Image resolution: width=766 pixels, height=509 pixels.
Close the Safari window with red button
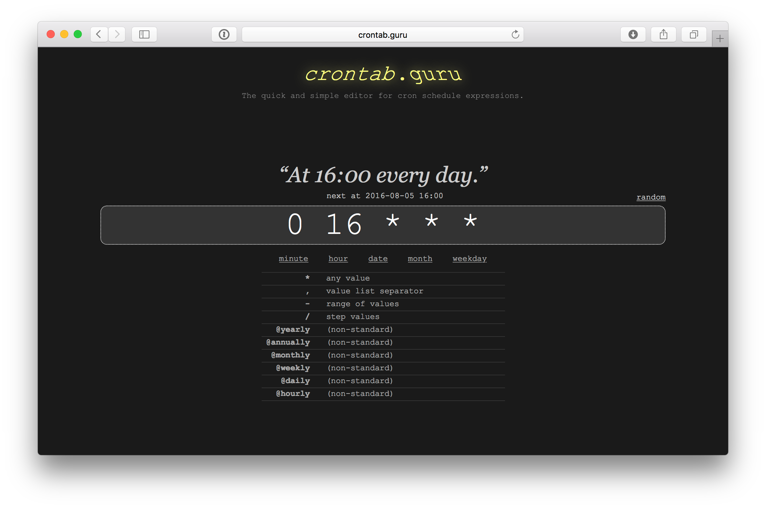(x=51, y=34)
